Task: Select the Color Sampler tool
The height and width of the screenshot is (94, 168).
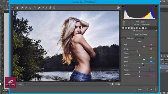Action: coord(26,8)
